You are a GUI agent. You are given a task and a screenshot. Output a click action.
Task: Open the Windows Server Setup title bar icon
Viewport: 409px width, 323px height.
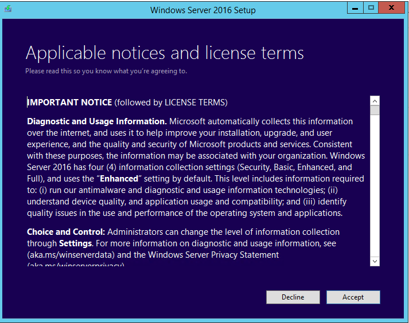8,9
